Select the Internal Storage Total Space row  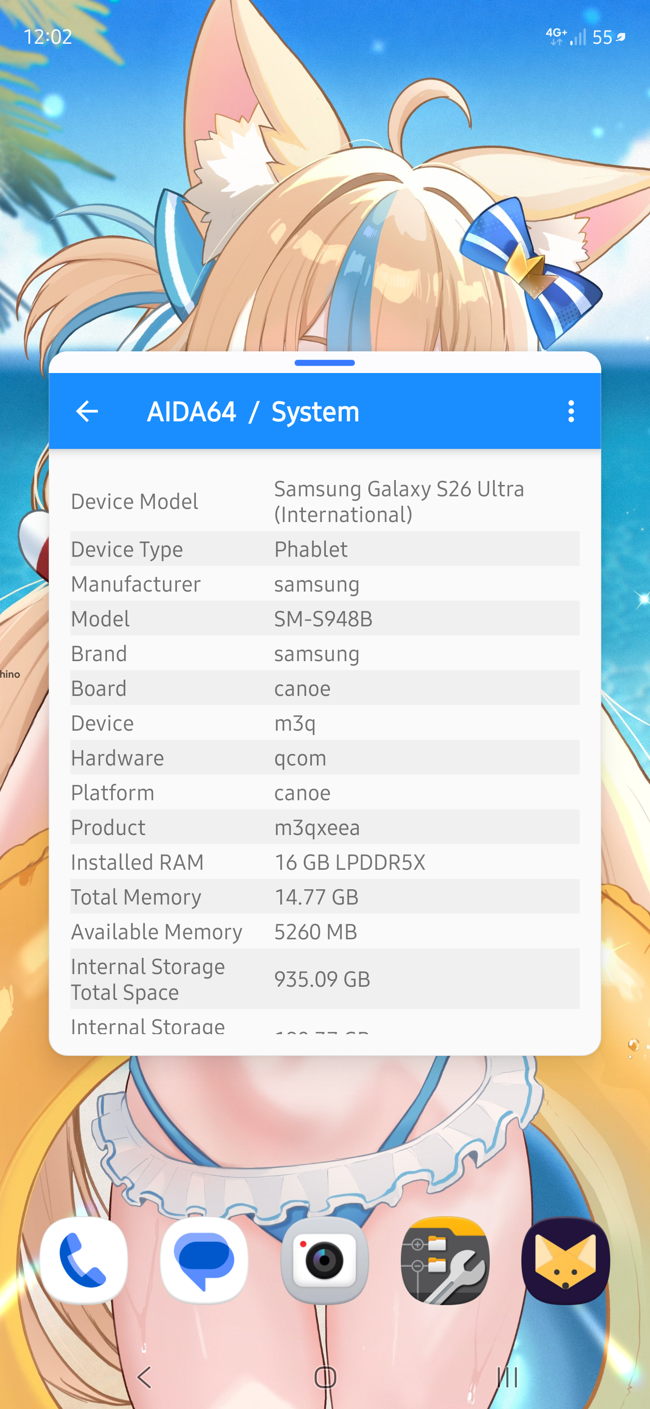point(325,979)
